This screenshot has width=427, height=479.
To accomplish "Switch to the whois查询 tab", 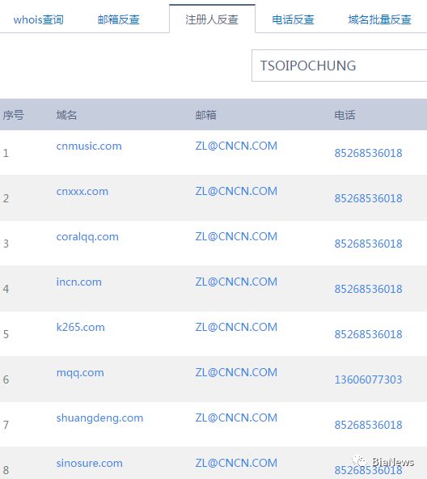I will pos(39,20).
